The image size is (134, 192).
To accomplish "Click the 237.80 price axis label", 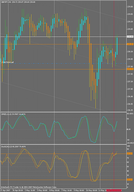I will (x=130, y=66).
